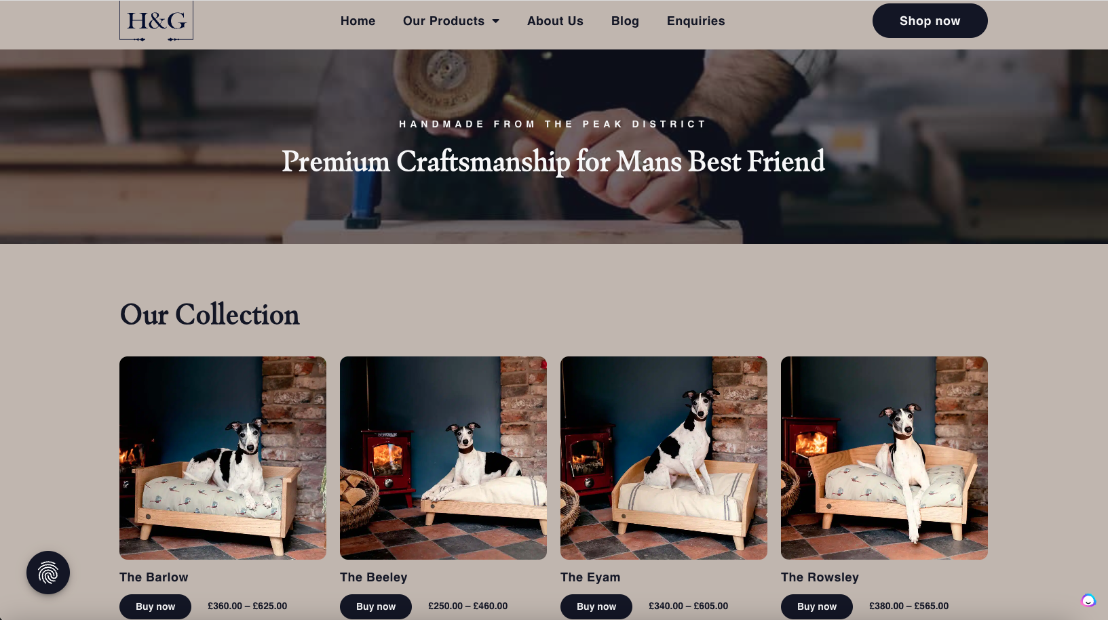Open the fingerprint cookie settings icon
The image size is (1108, 620).
click(48, 573)
